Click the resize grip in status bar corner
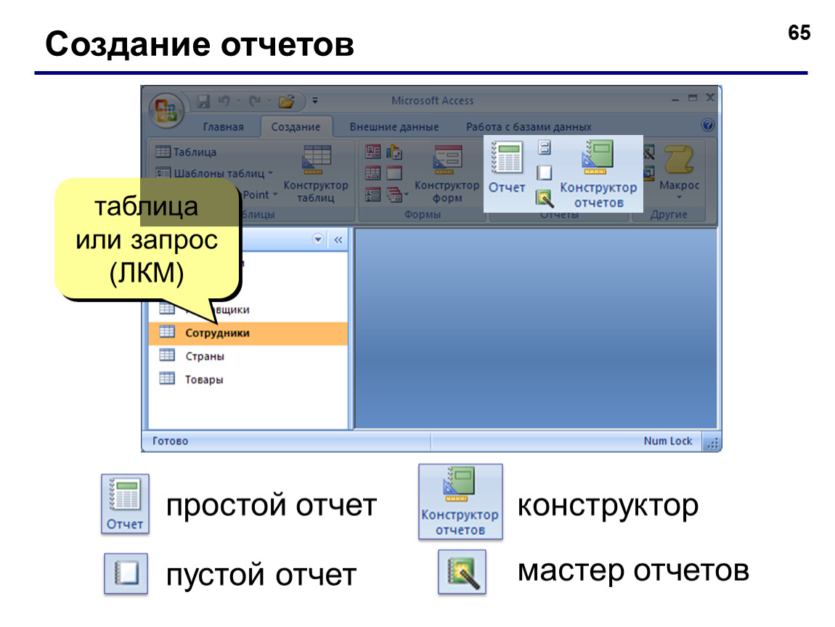 click(x=712, y=443)
